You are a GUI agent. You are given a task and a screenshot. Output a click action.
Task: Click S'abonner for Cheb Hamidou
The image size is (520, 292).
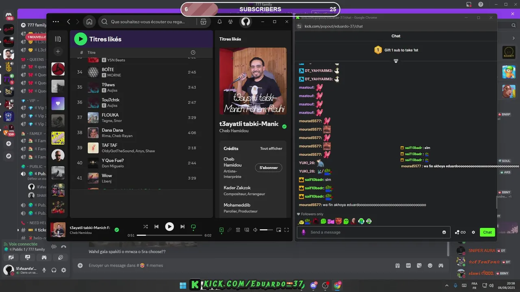[x=269, y=167]
